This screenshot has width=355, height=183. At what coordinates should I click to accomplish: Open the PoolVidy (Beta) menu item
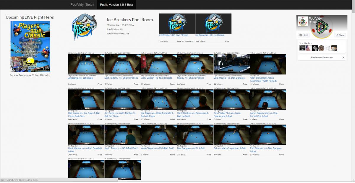[x=82, y=4]
